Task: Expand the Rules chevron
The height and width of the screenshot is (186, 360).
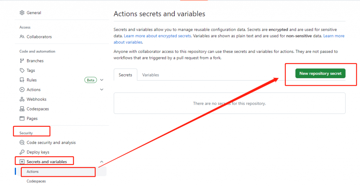Action: 102,80
